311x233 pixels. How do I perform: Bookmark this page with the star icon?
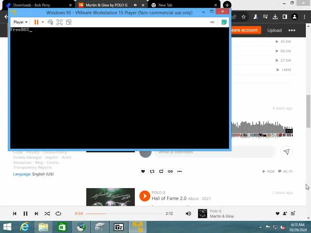[x=244, y=17]
